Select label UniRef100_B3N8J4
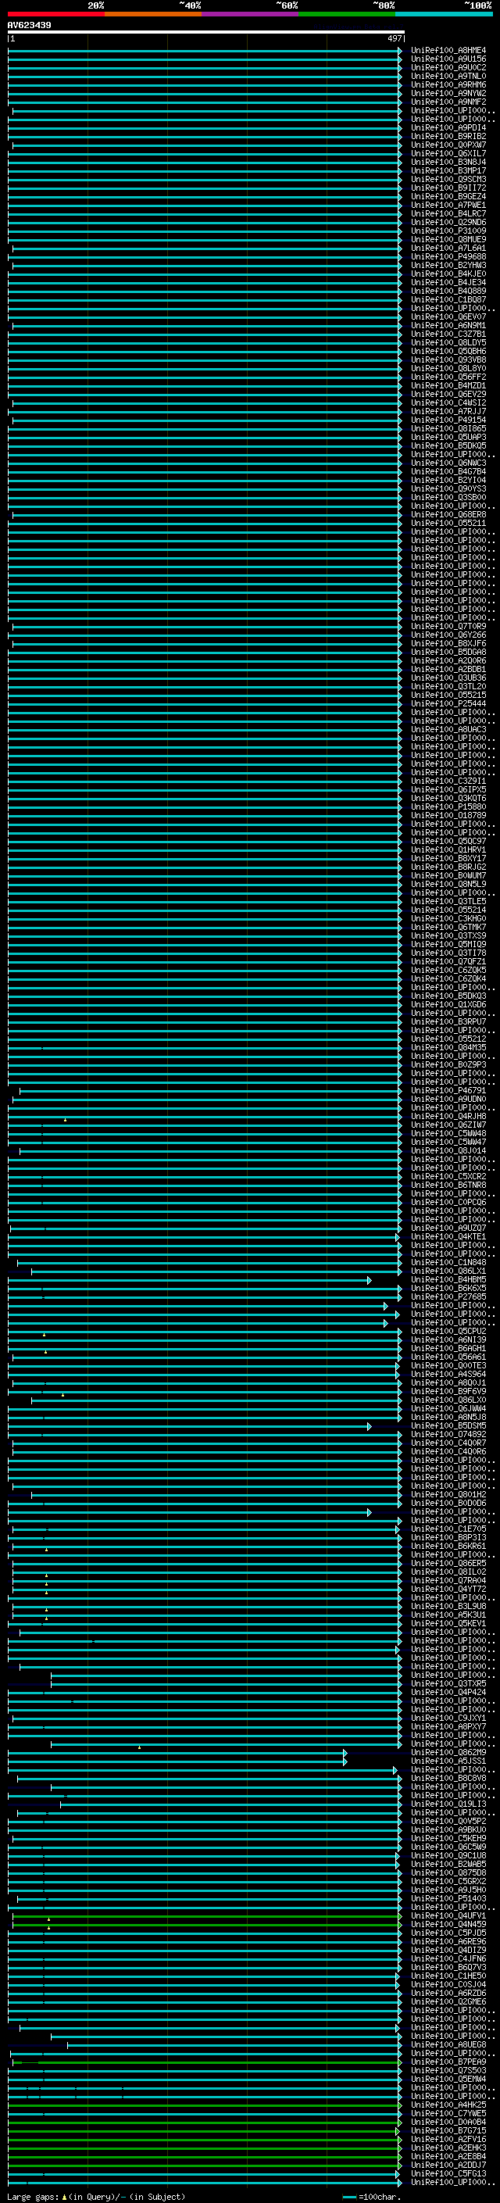Viewport: 500px width, 2203px height. (448, 162)
